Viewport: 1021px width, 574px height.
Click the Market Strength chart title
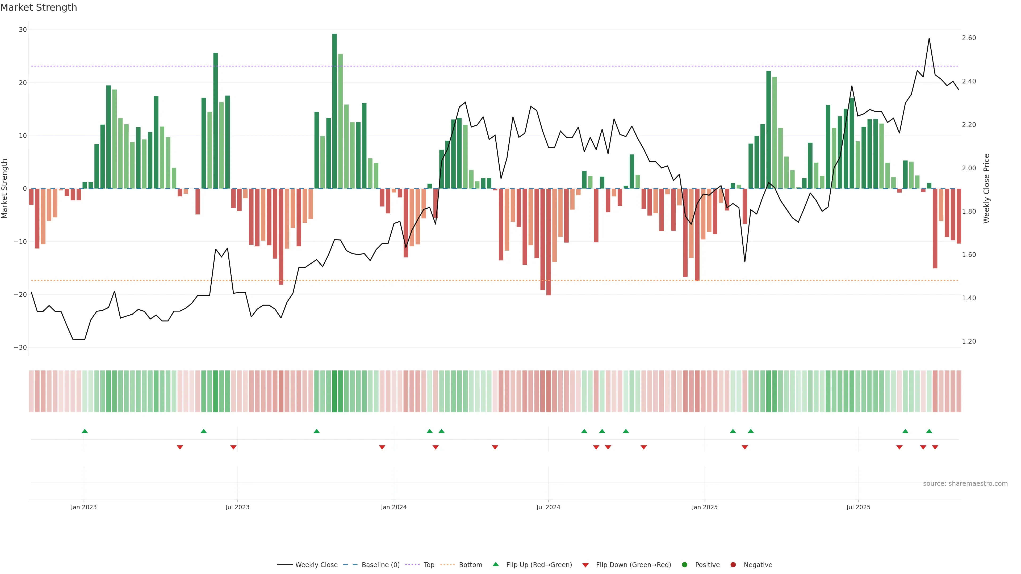click(x=39, y=7)
